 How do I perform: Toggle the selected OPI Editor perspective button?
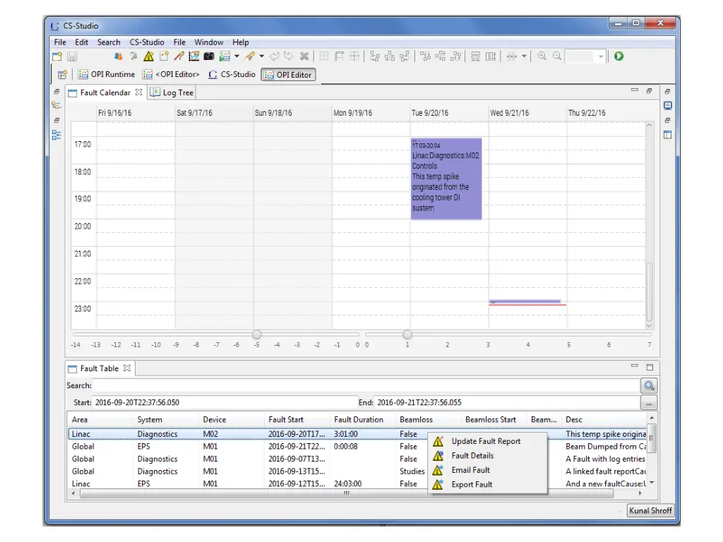coord(288,75)
